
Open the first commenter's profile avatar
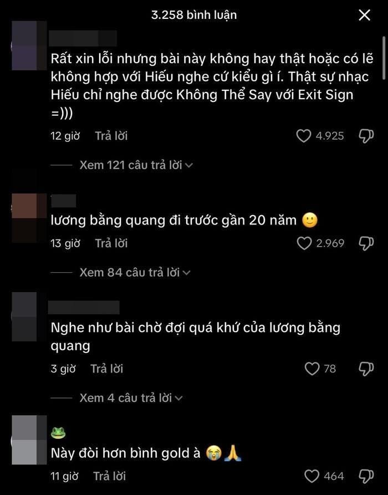[29, 45]
